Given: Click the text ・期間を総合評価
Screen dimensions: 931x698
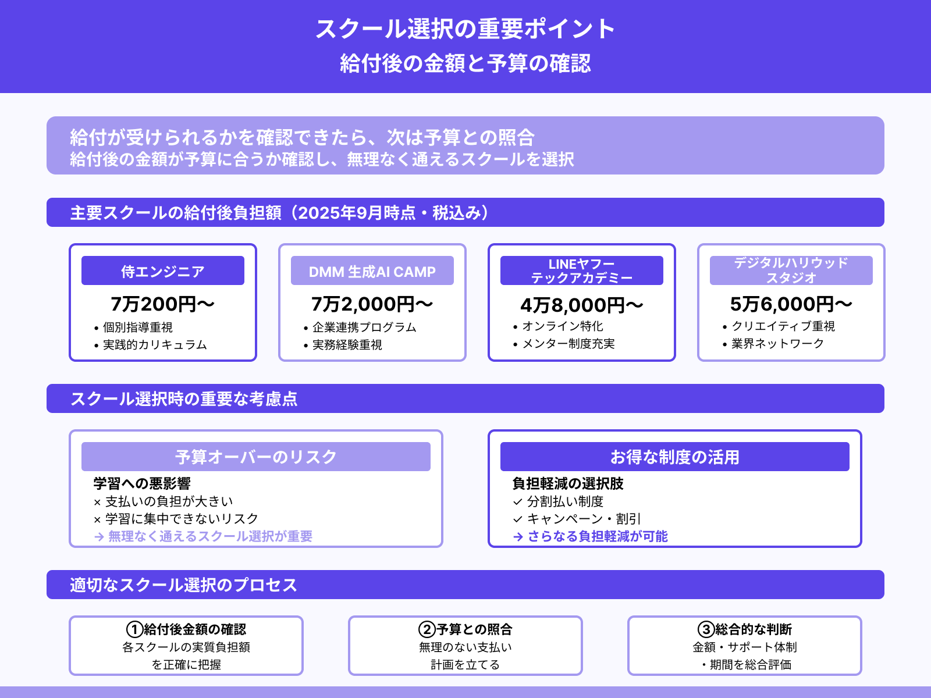Looking at the screenshot, I should [x=745, y=665].
